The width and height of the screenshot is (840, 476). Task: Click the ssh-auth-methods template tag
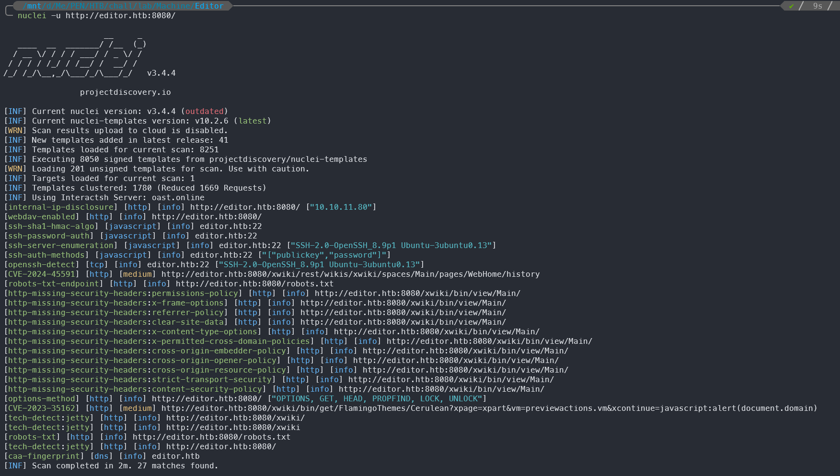click(46, 255)
